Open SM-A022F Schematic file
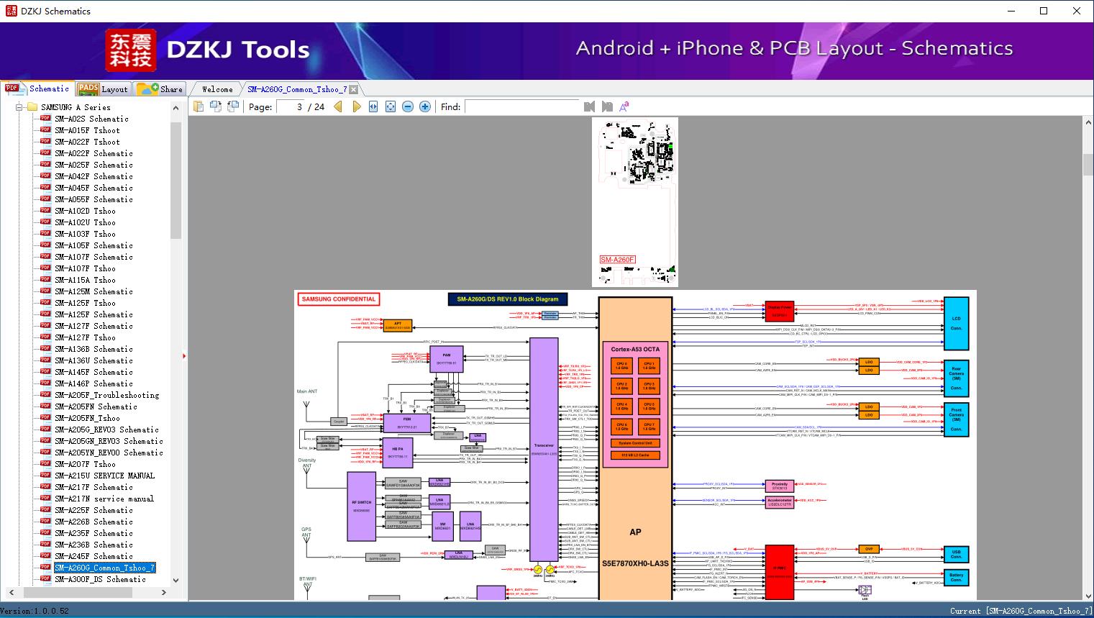The image size is (1094, 618). [94, 153]
